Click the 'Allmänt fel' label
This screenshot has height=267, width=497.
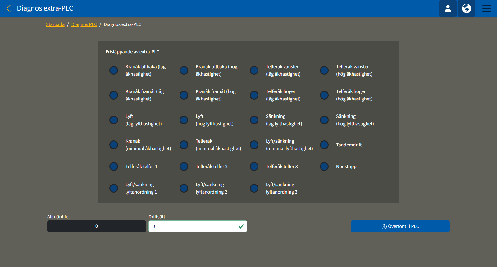(58, 217)
